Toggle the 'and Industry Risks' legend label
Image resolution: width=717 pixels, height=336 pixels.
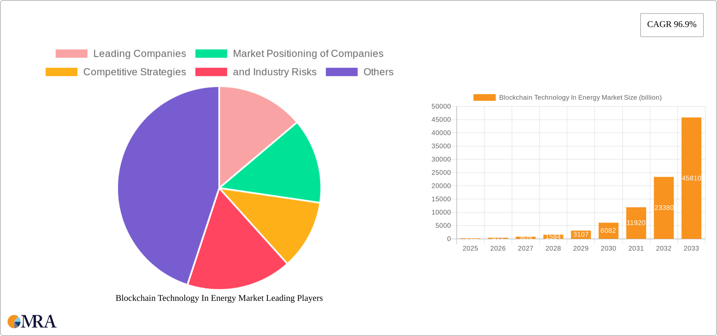[x=275, y=72]
